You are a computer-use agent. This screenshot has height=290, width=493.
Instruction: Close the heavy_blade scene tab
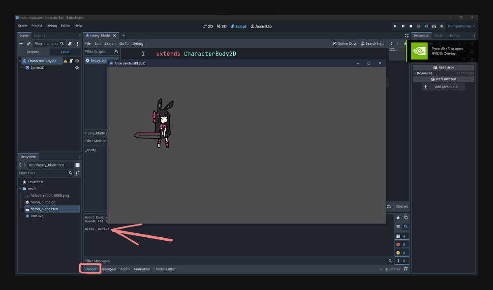click(x=115, y=35)
